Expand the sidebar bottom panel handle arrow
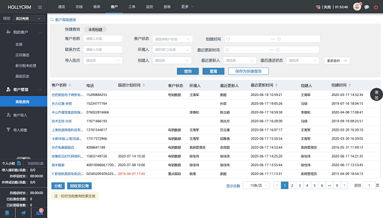The image size is (383, 218). 23,158
